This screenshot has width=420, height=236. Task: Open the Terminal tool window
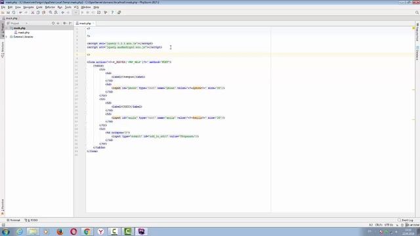point(13,220)
